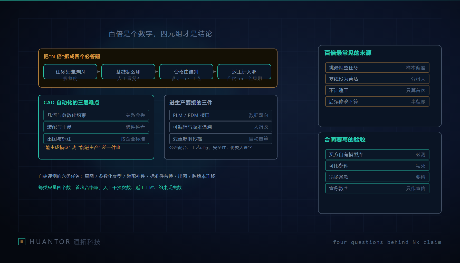Viewport: 460px width, 263px height.
Task: Click the 后续修改不算 row
Action: point(377,101)
